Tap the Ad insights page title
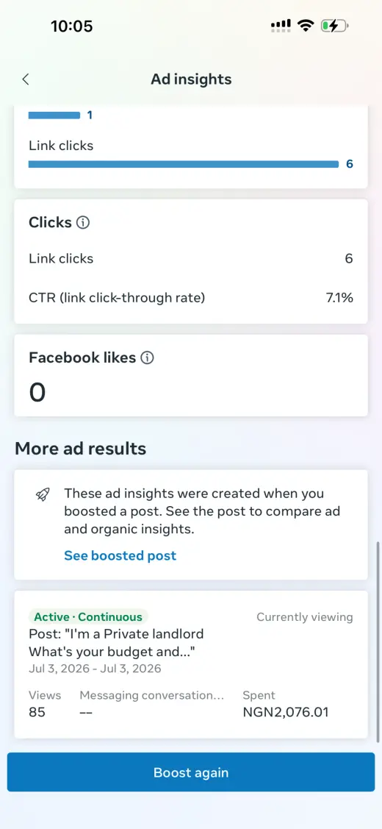This screenshot has height=829, width=382. click(x=191, y=79)
